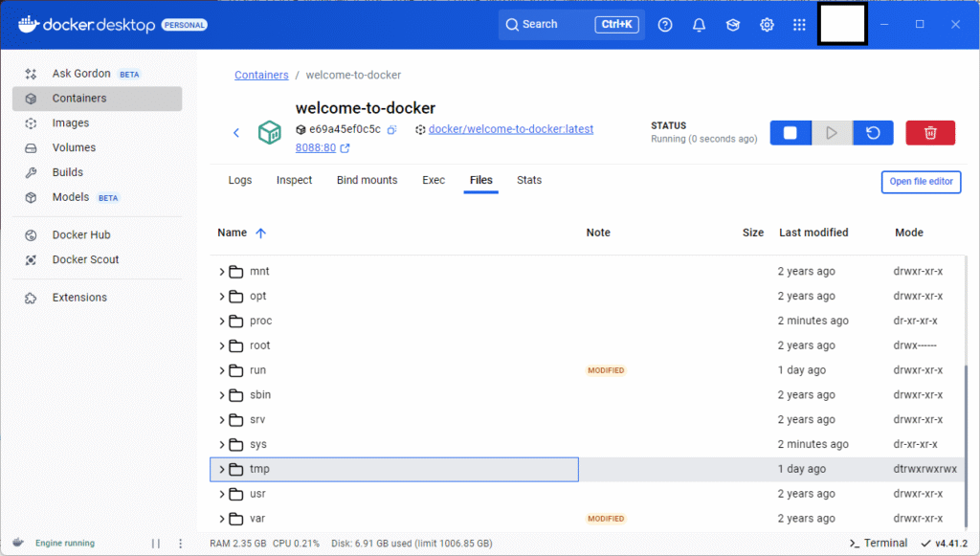Viewport: 980px width, 556px height.
Task: Expand the opt folder
Action: click(x=222, y=296)
